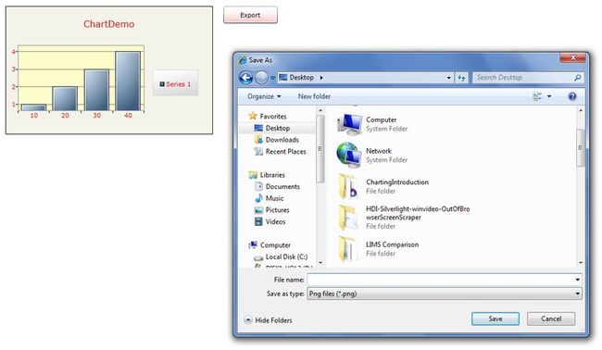
Task: Click the Documents library icon
Action: (x=258, y=186)
